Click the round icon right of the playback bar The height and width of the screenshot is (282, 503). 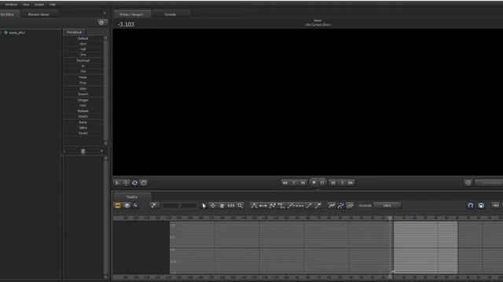468,183
